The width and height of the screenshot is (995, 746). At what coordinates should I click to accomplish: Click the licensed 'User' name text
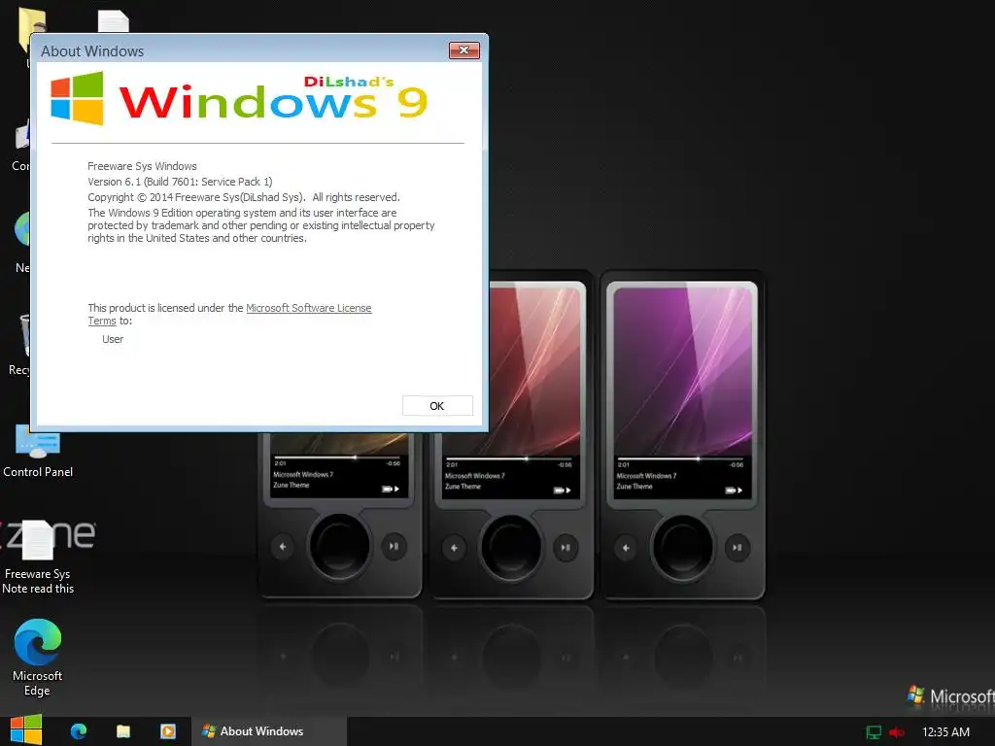(113, 339)
